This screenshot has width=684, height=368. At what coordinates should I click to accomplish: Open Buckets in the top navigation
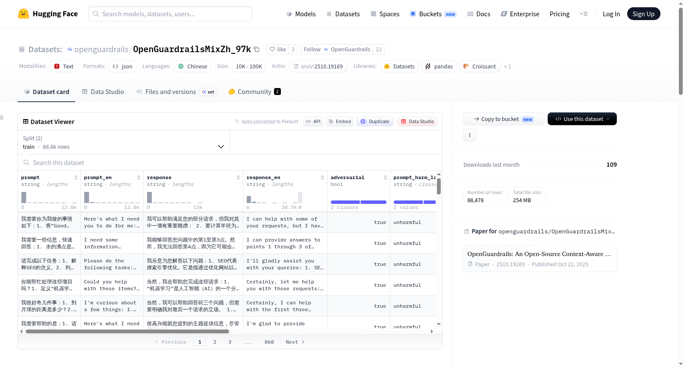[x=433, y=14]
